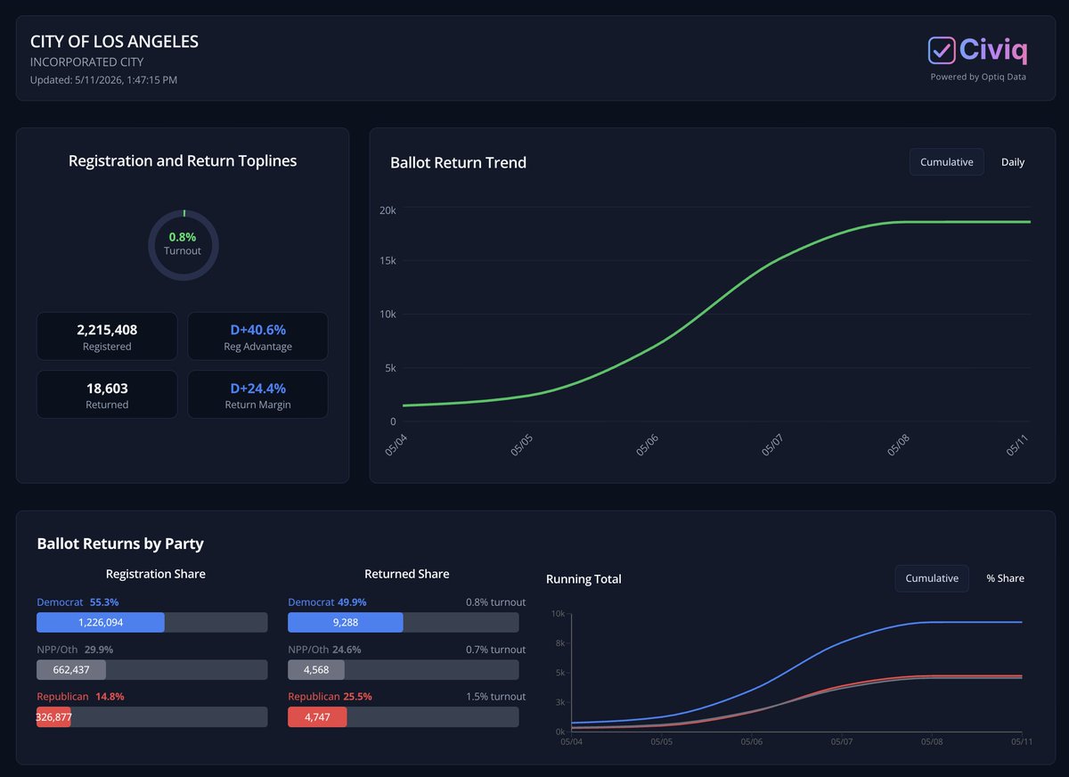Click the Returned Share column heading
The image size is (1069, 777).
tap(407, 574)
